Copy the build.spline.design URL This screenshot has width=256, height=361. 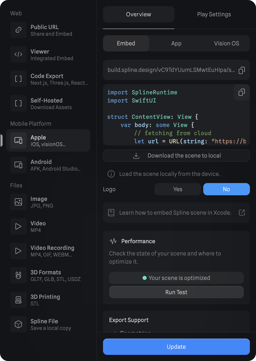241,70
